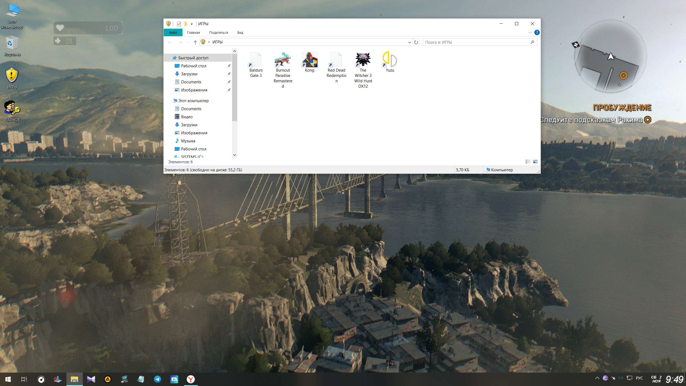Go up one folder level arrow

[195, 42]
